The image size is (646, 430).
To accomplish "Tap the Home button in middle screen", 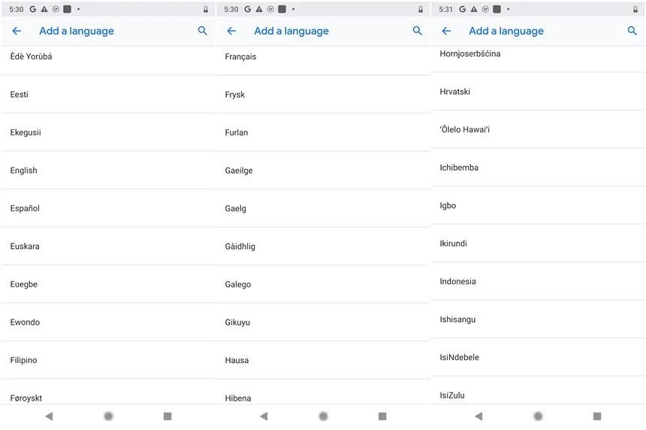I will [x=324, y=416].
